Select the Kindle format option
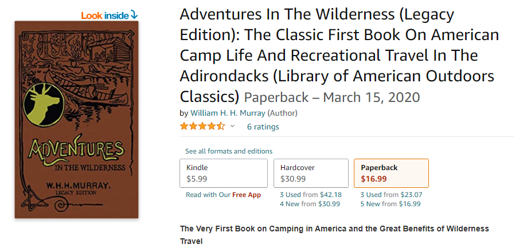The width and height of the screenshot is (531, 248). click(x=224, y=173)
